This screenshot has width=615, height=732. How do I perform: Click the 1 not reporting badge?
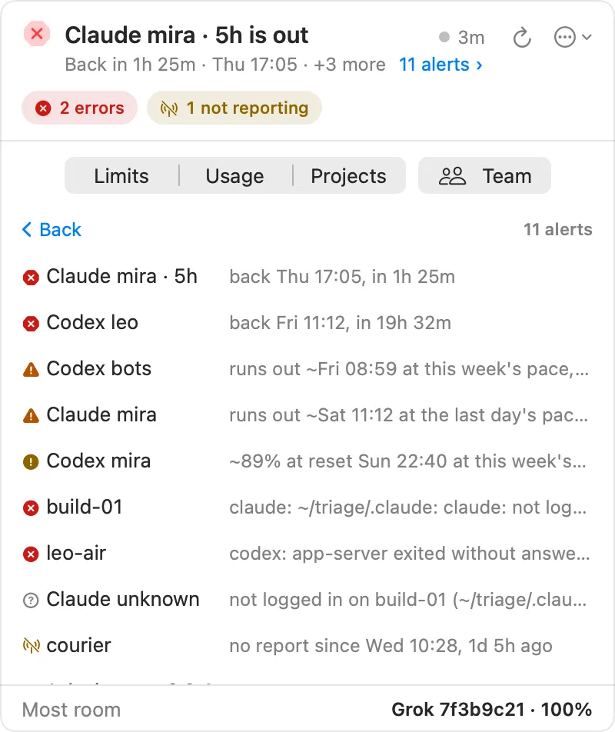click(234, 108)
